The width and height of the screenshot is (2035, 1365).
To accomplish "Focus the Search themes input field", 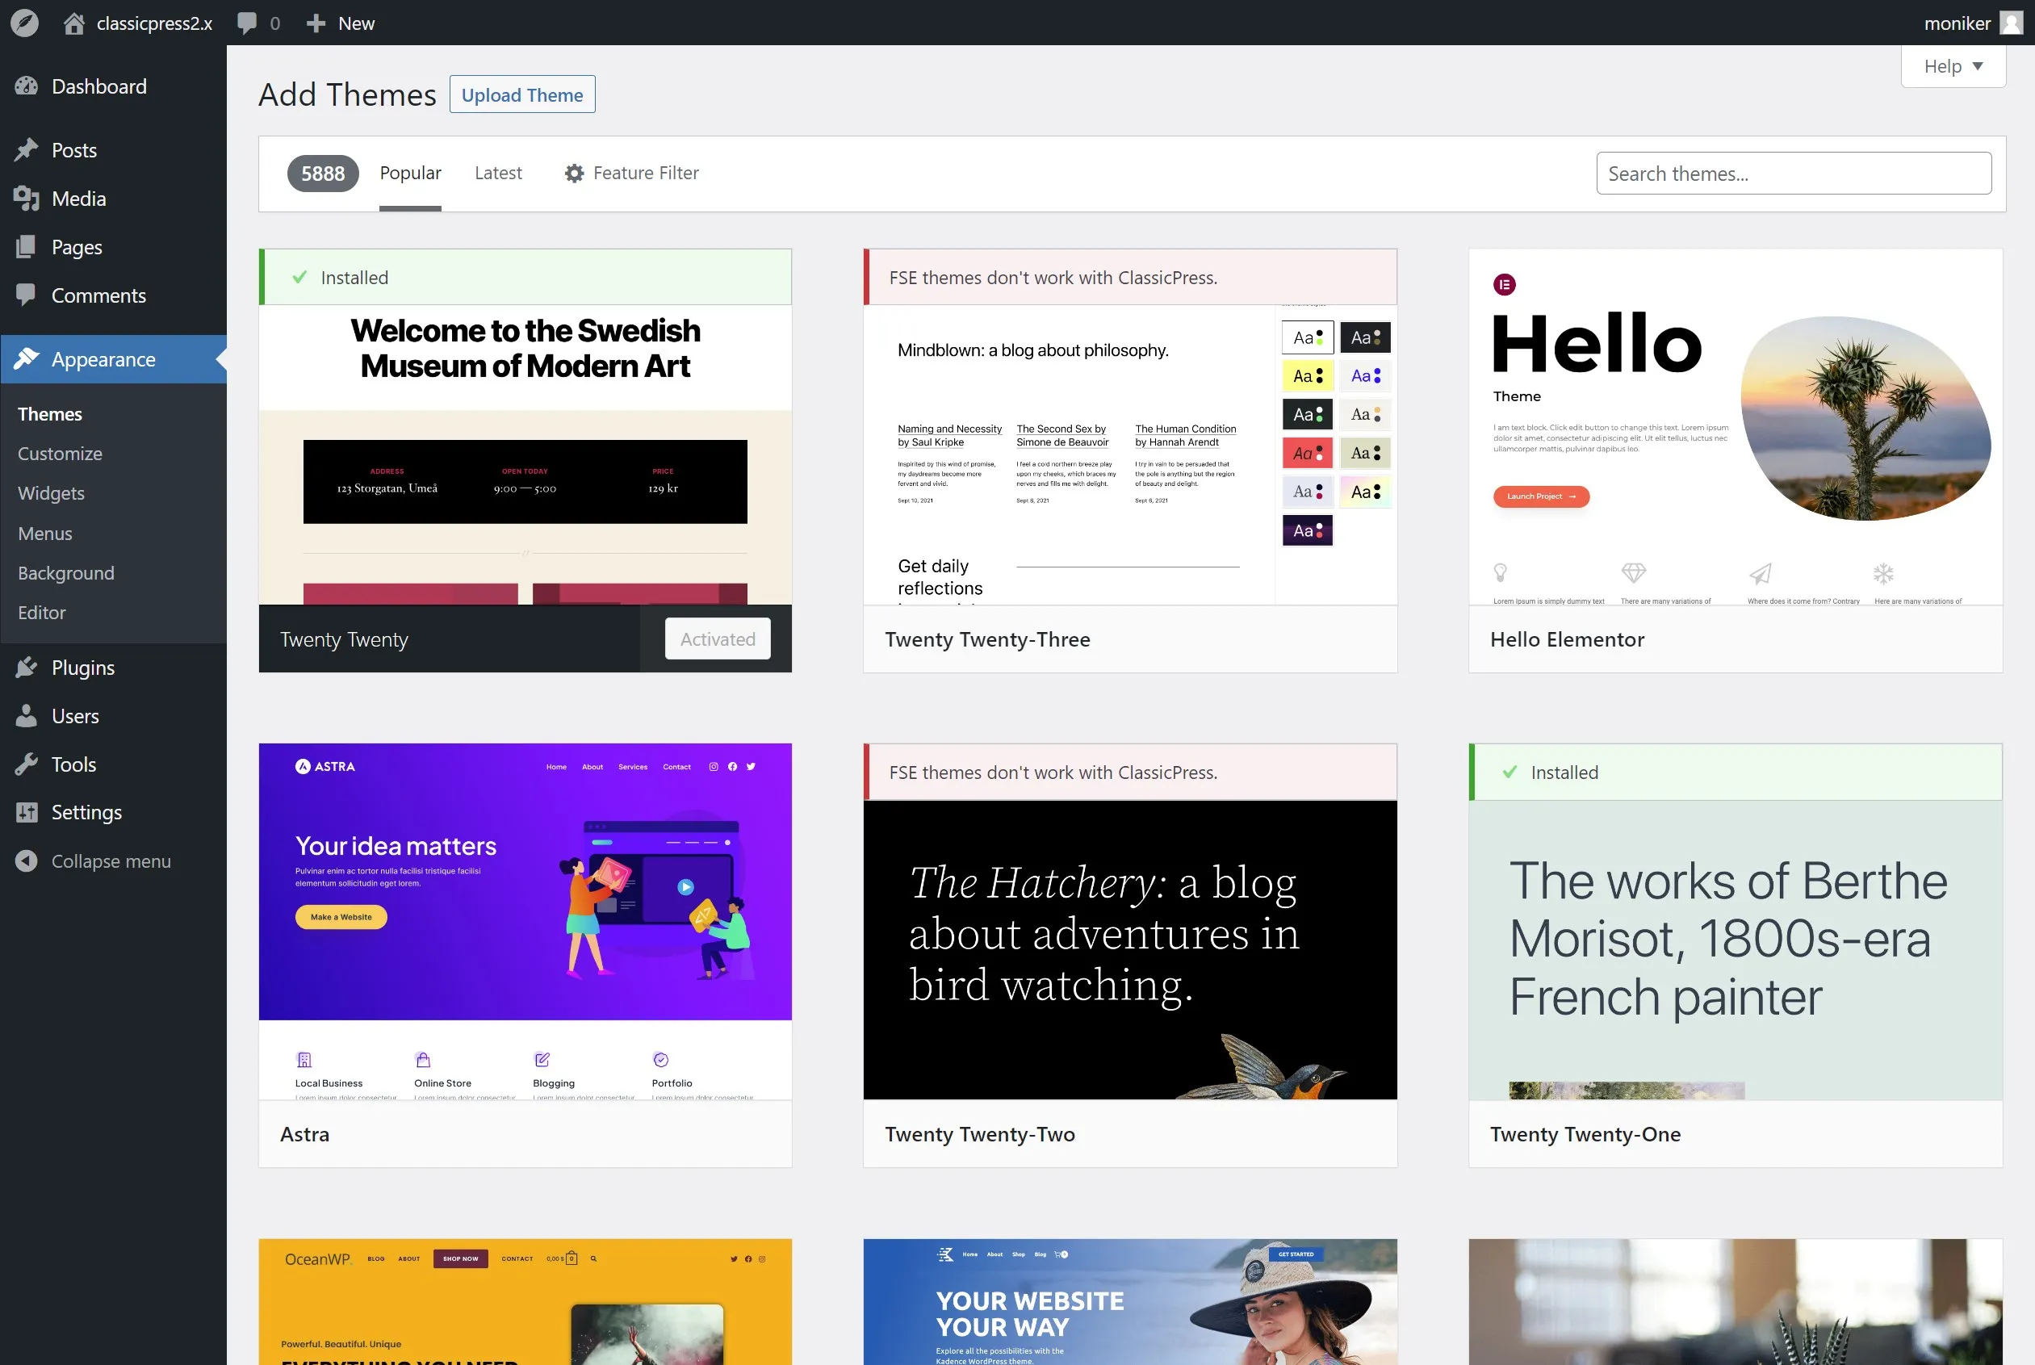I will click(1793, 174).
